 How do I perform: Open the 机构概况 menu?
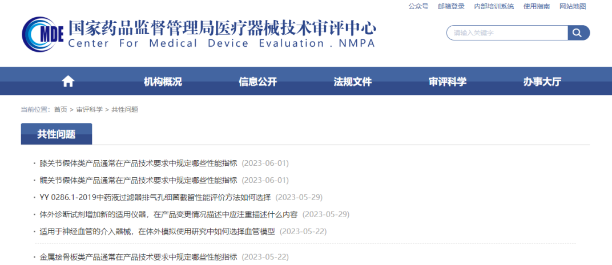click(163, 81)
